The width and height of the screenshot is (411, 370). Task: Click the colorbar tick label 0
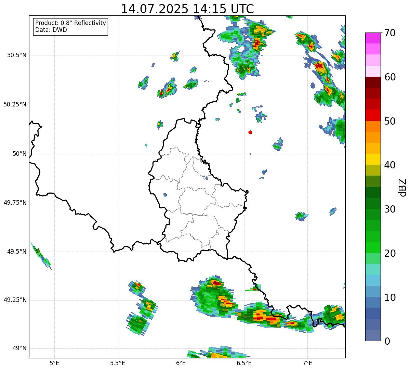387,341
